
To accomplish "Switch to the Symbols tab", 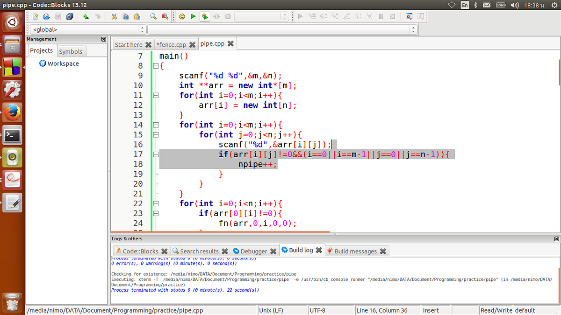I will pos(71,51).
